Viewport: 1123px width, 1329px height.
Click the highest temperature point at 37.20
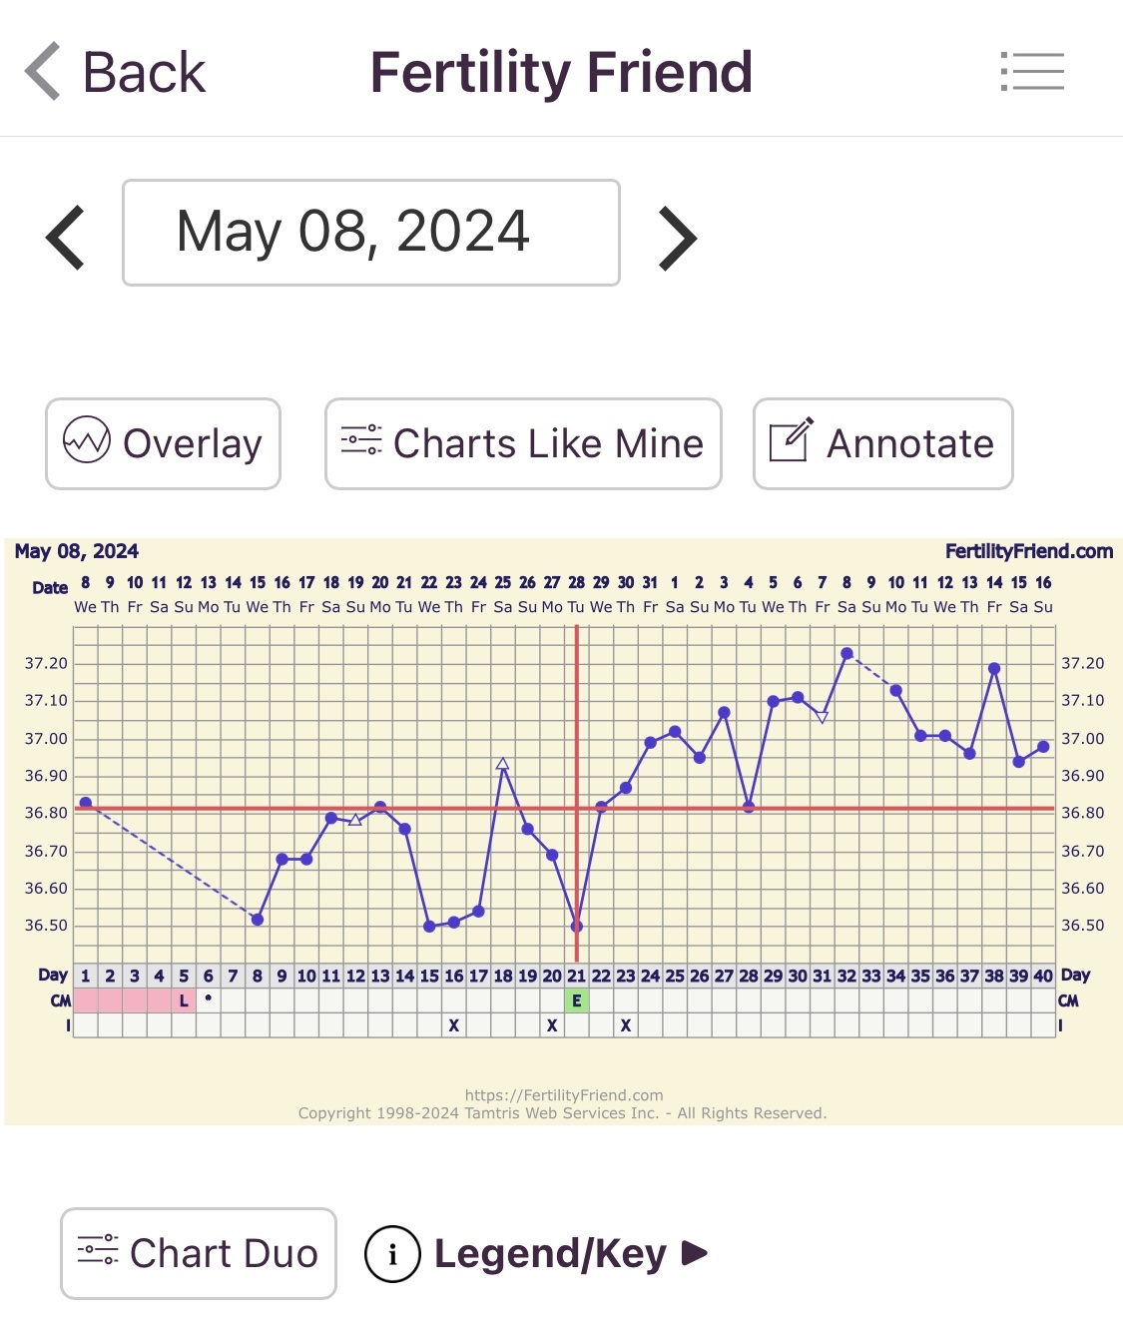(x=846, y=654)
